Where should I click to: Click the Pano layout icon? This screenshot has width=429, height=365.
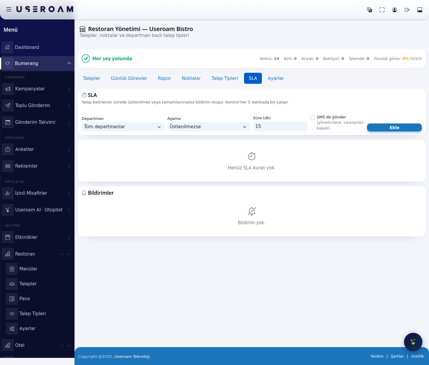pos(12,299)
